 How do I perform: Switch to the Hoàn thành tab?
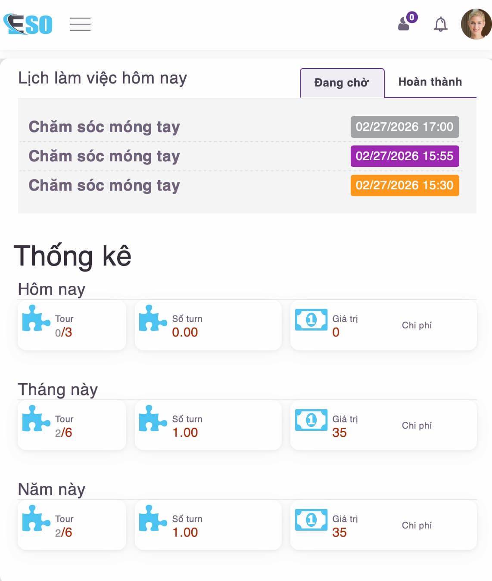pos(430,81)
